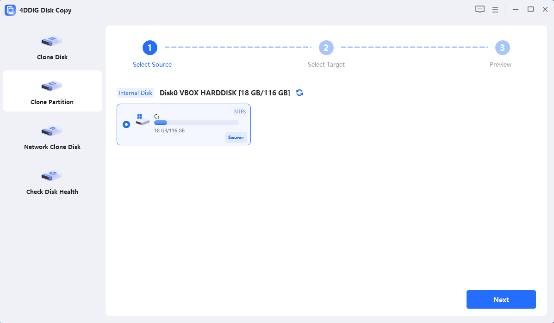Click the C: usage progress bar
Viewport: 554px width, 323px height.
click(196, 123)
